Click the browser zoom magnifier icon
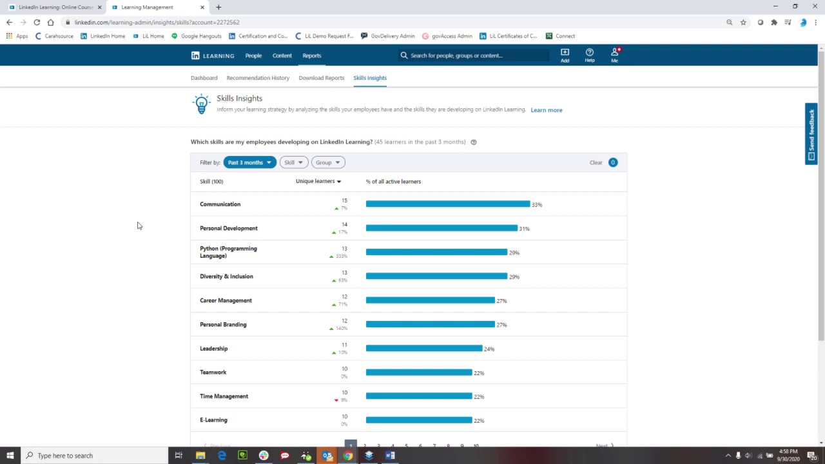This screenshot has width=825, height=464. click(x=730, y=23)
